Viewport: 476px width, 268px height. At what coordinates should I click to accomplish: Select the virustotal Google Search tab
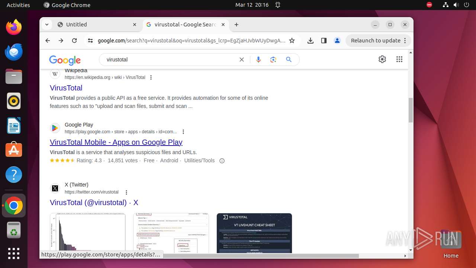[x=185, y=25]
